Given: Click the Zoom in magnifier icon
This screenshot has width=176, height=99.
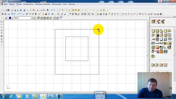Looking at the screenshot, I should tap(2, 14).
